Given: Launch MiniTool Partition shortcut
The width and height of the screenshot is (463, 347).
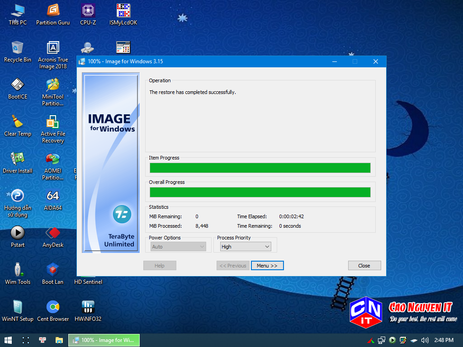Looking at the screenshot, I should coord(53,92).
